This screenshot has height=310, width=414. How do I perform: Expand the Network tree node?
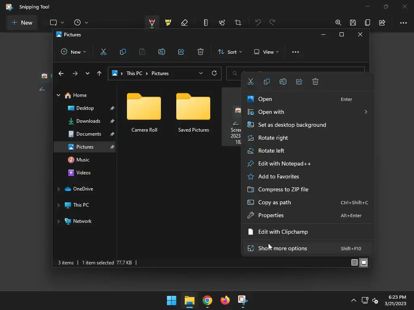[x=58, y=222]
